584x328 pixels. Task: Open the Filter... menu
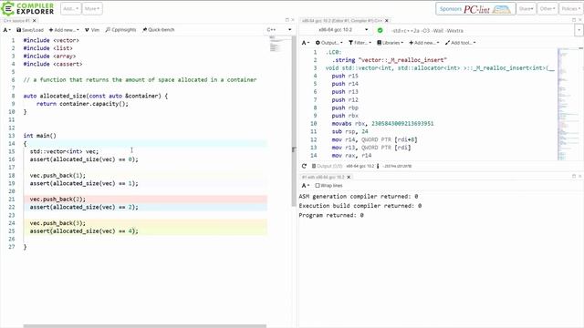(x=360, y=43)
